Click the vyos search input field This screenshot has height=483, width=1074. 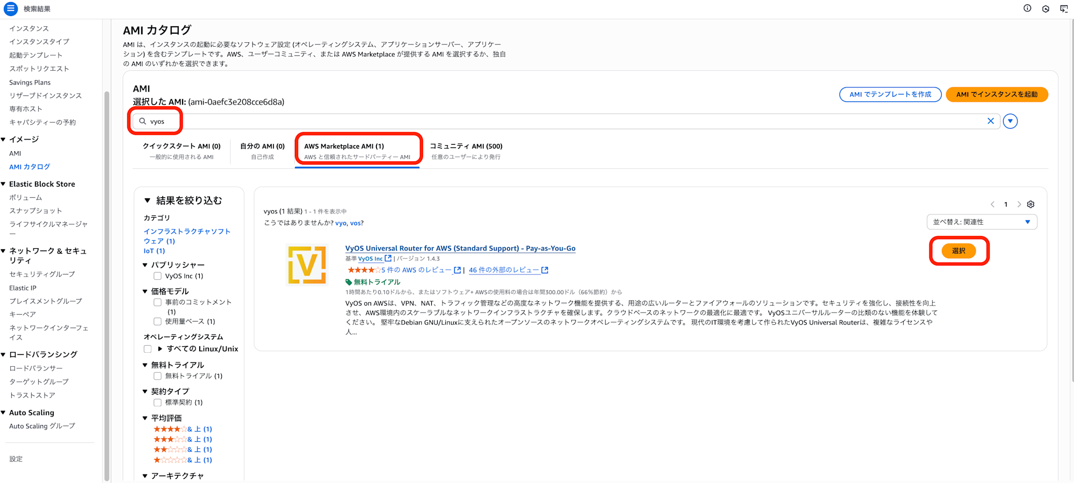567,121
